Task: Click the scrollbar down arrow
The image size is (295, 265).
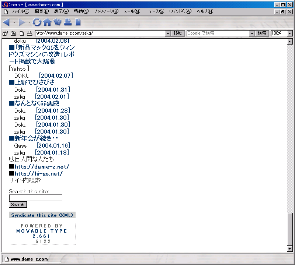Action: tap(290, 249)
